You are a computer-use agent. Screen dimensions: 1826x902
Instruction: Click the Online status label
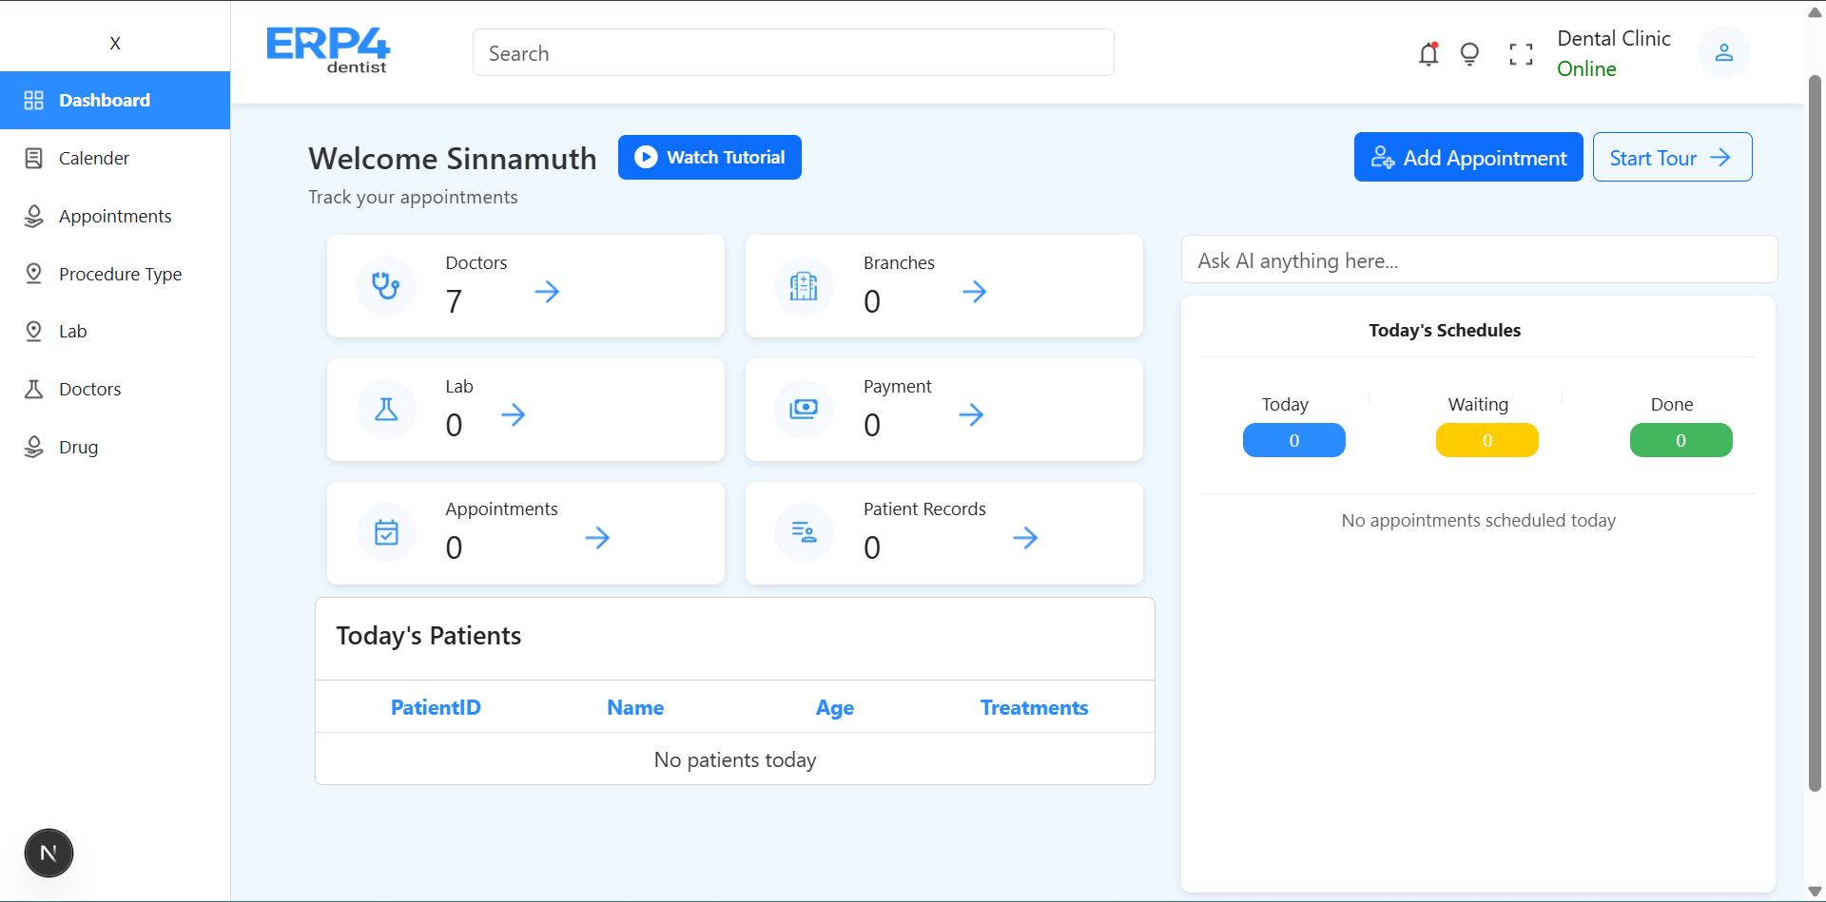pyautogui.click(x=1586, y=68)
